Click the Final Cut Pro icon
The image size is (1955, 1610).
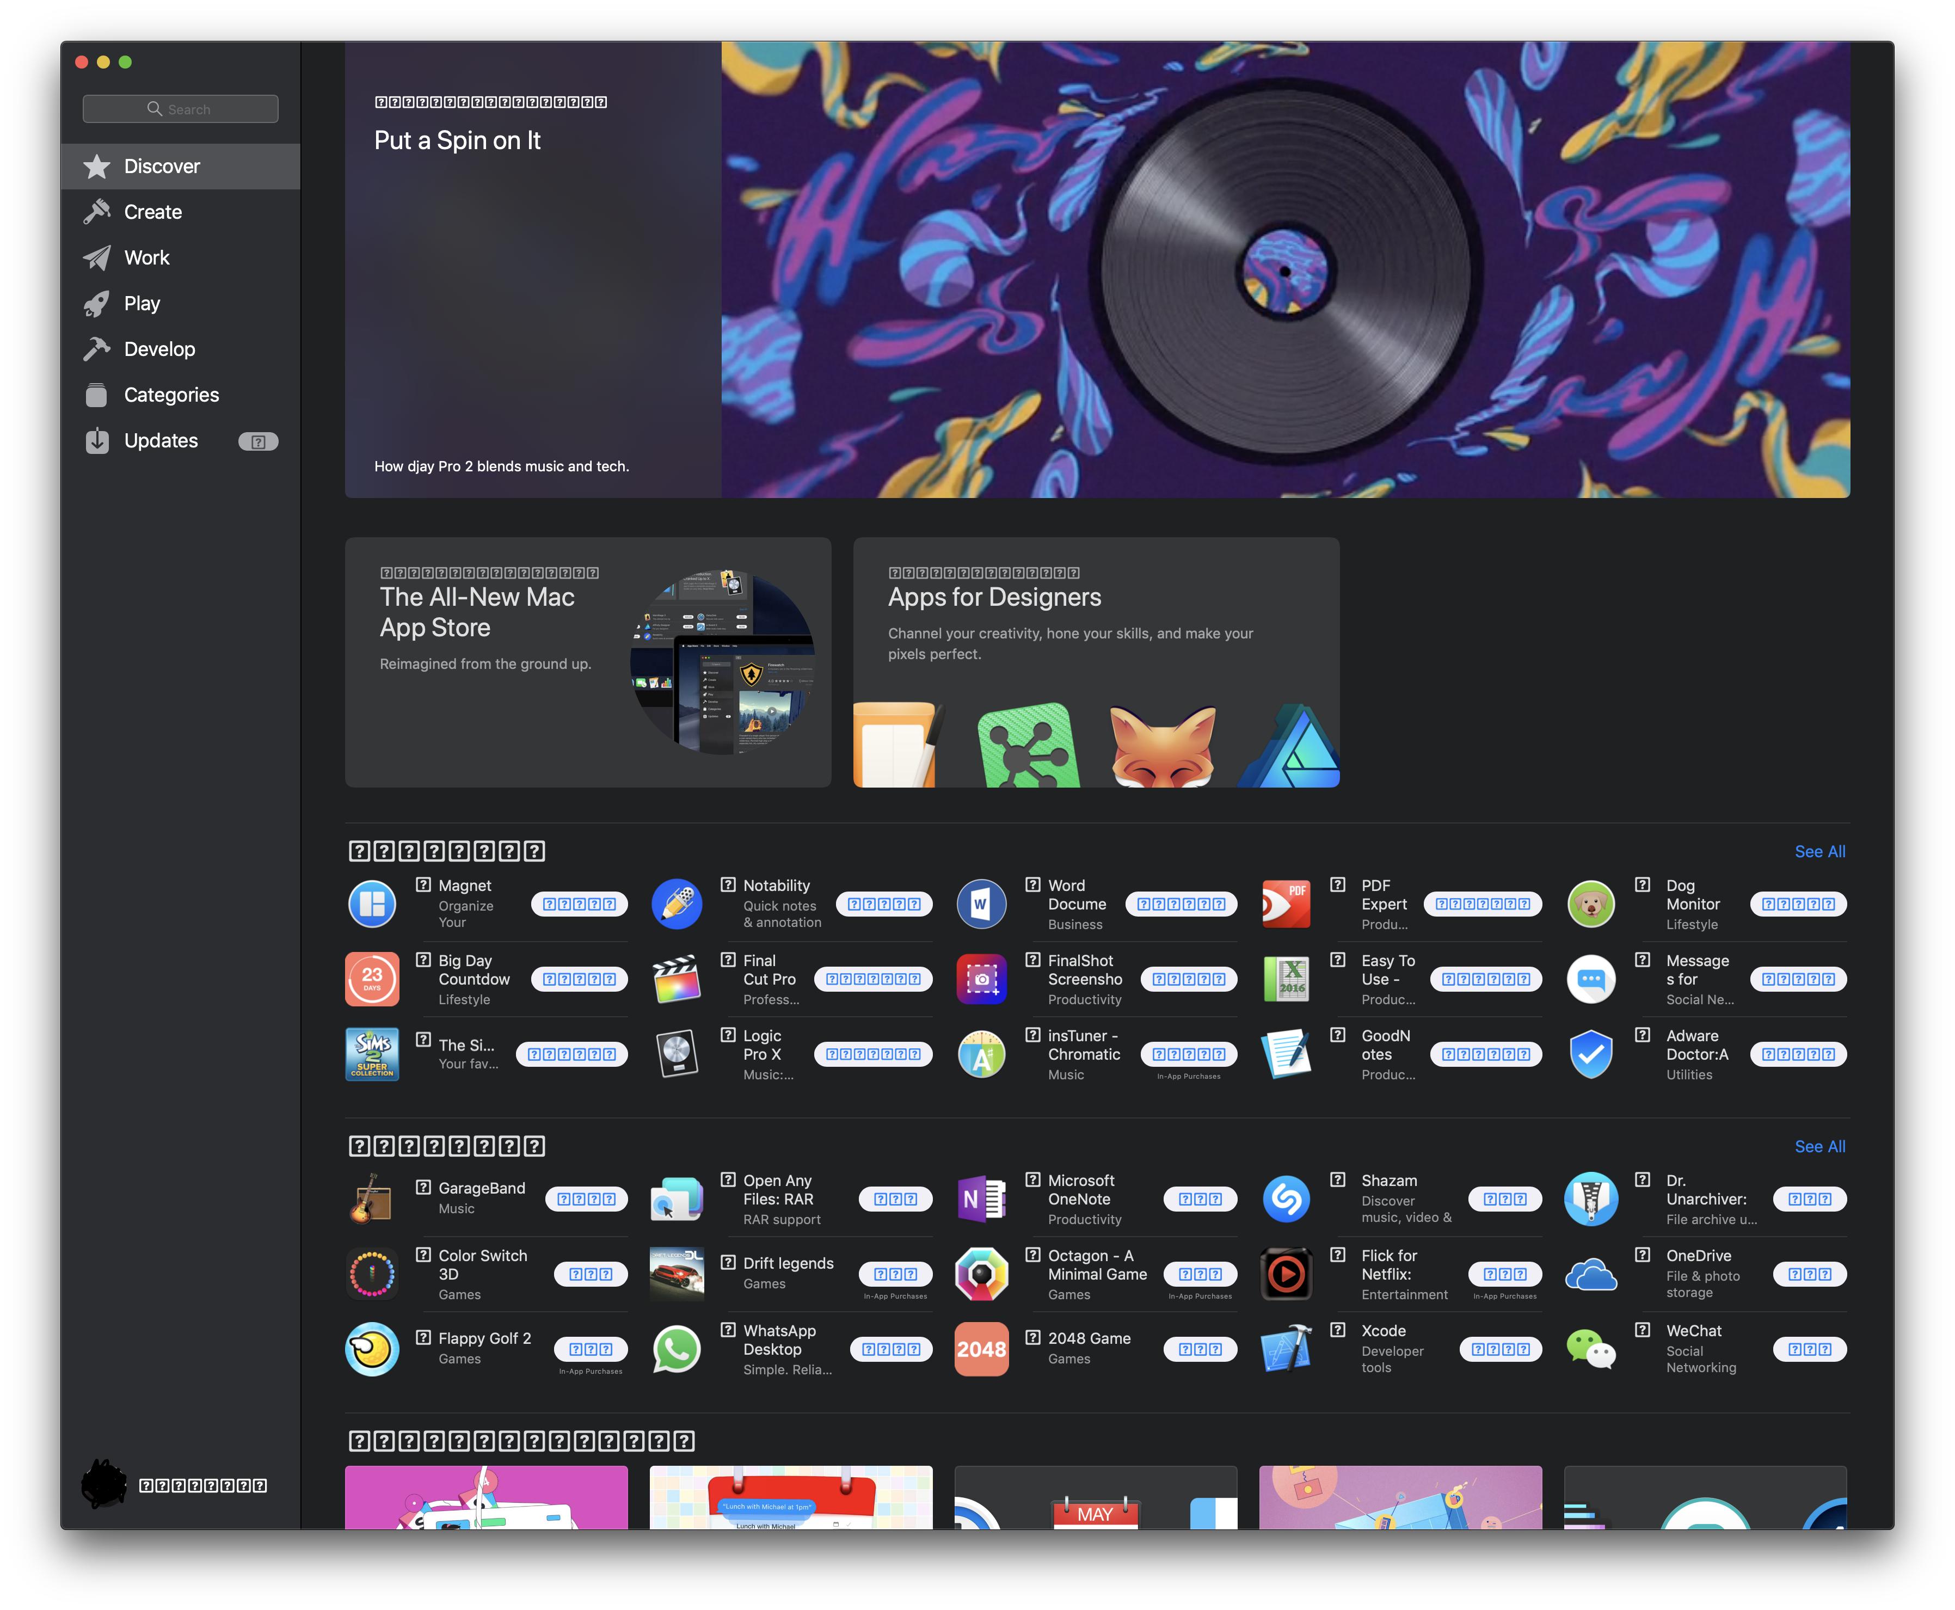(x=677, y=979)
